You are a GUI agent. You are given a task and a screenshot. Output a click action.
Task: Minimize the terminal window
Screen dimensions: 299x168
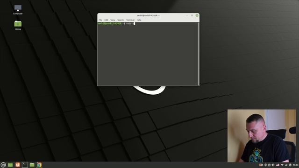(x=187, y=15)
